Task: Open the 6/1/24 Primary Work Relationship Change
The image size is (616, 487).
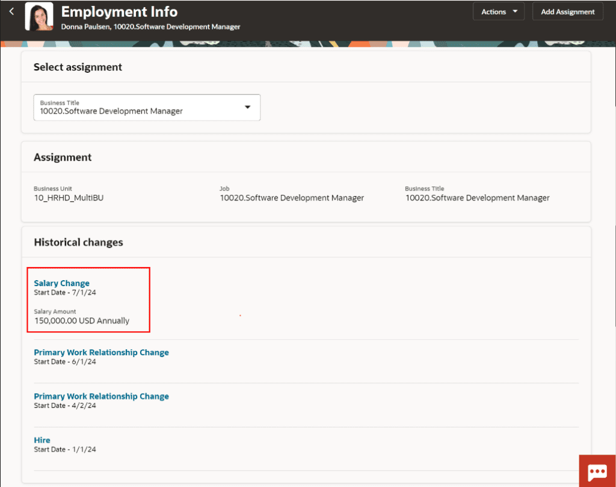Action: point(101,352)
